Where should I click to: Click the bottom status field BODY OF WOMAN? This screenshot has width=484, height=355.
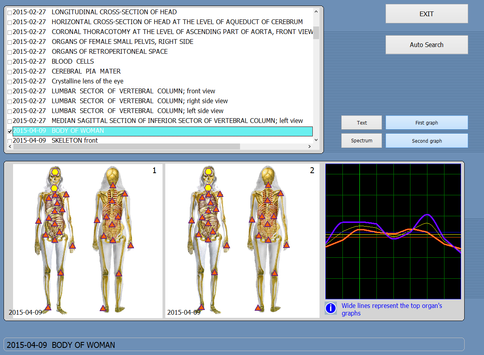tap(234, 344)
